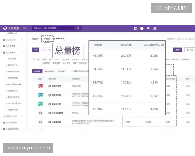Select 收藏的达人 in the sidebar
The image size is (195, 156).
click(13, 33)
